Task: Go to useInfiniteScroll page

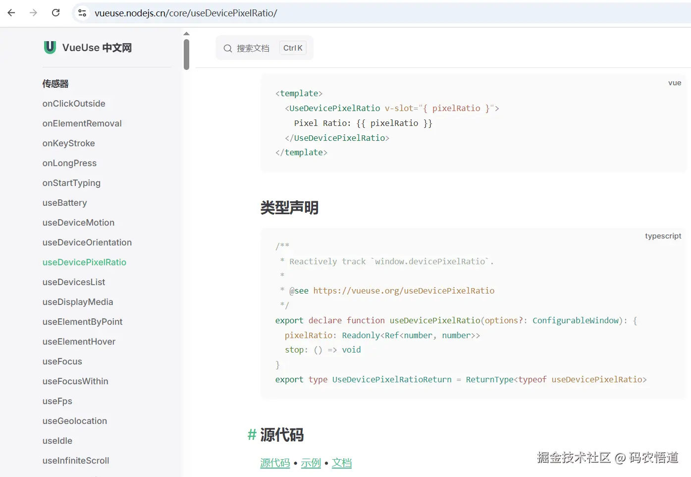Action: click(x=76, y=461)
